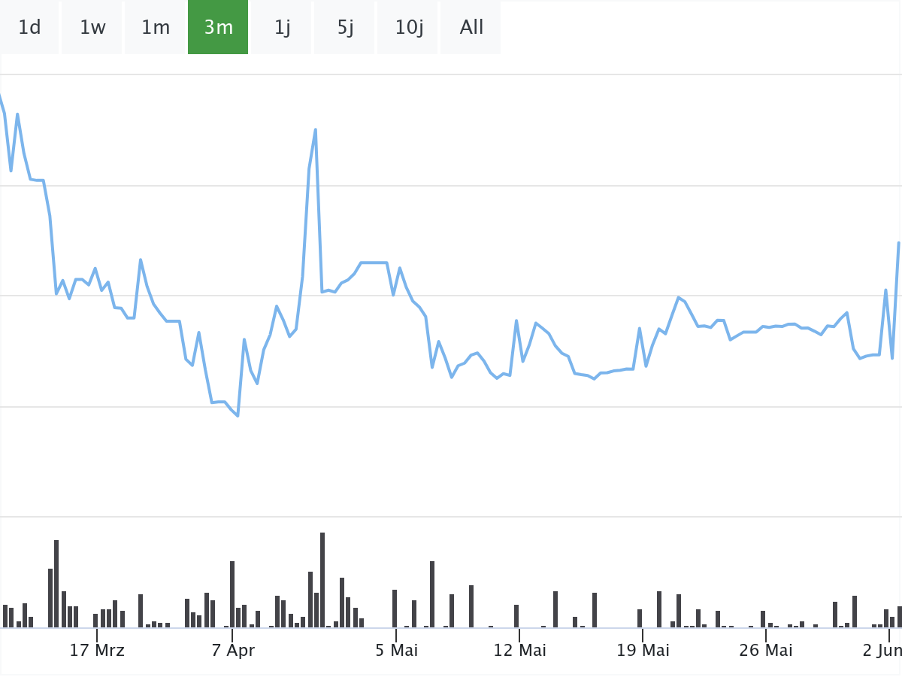Click the tallest volume bar before 17 Mrz
The image size is (902, 677).
tap(56, 583)
